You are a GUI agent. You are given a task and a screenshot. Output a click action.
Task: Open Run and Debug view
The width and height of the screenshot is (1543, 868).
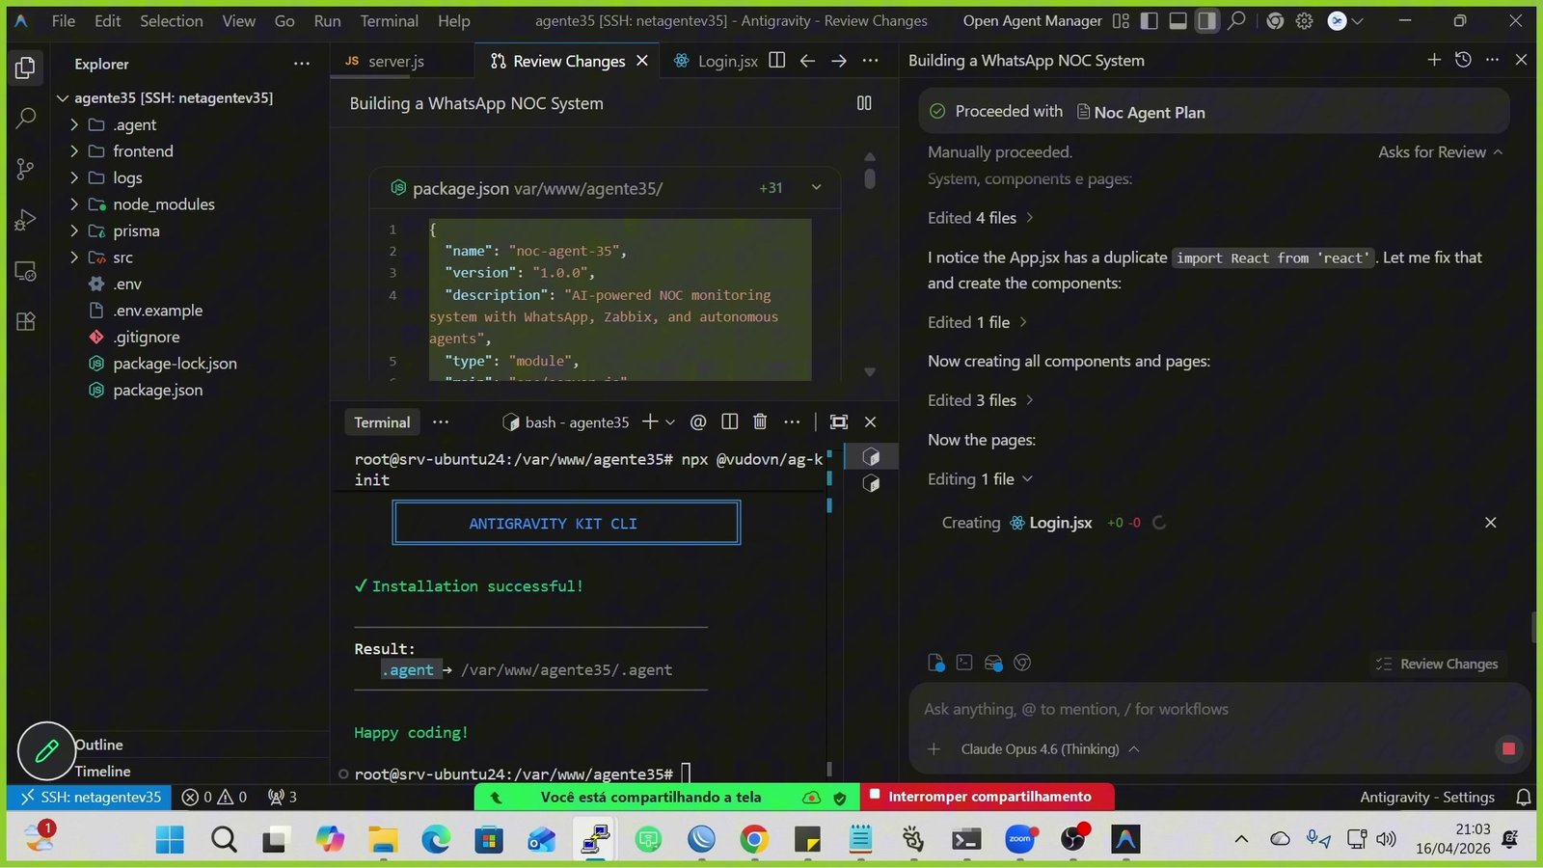click(x=26, y=221)
